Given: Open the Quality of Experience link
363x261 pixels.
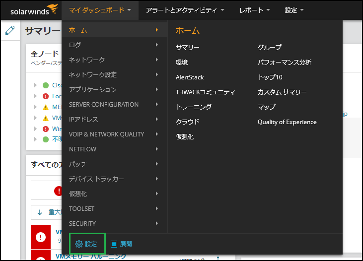Looking at the screenshot, I should [x=287, y=122].
